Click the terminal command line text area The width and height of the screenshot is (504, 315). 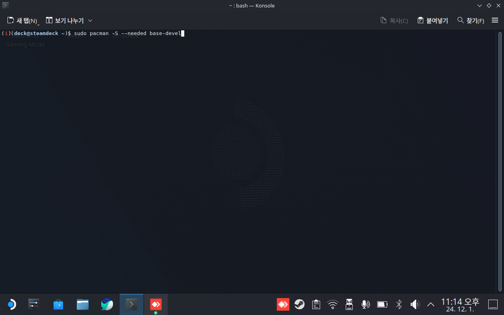pyautogui.click(x=247, y=161)
